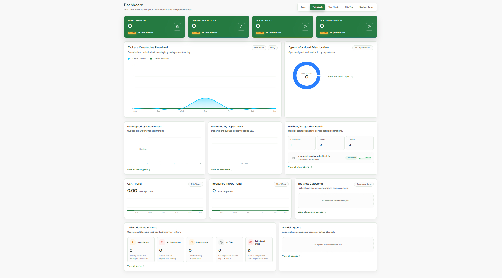Open the View all sluggish queues link
502x278 pixels.
[x=312, y=212]
